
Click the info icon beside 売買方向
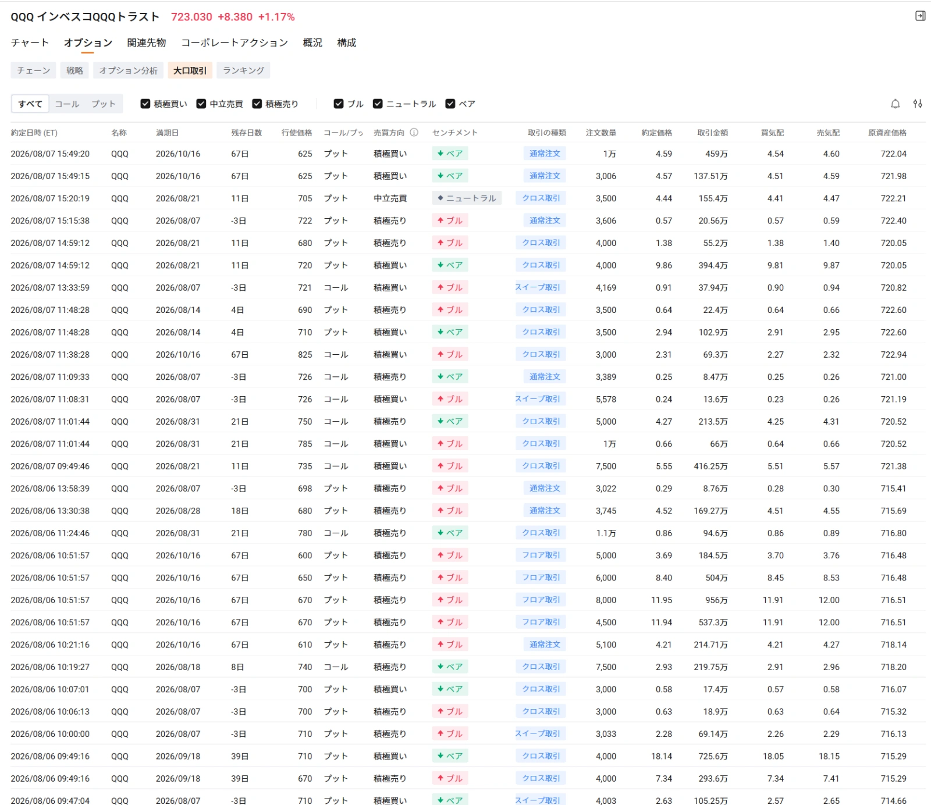[414, 133]
